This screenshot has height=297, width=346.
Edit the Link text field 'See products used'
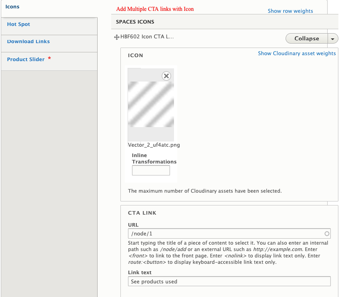229,281
